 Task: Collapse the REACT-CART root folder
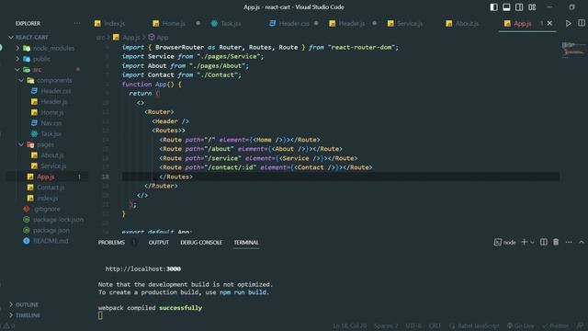[x=11, y=37]
